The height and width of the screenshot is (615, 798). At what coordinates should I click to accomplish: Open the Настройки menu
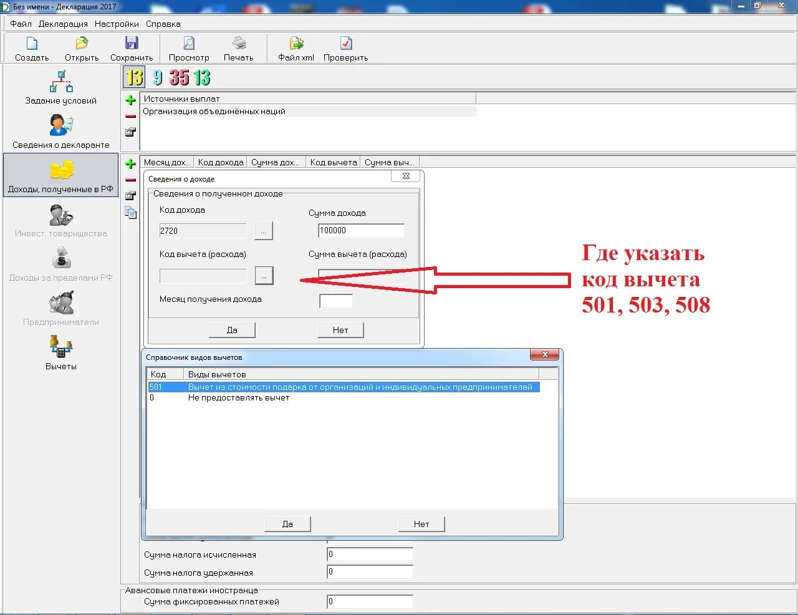click(117, 24)
